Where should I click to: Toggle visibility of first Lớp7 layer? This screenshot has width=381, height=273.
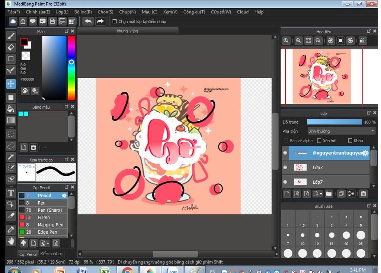(x=285, y=167)
